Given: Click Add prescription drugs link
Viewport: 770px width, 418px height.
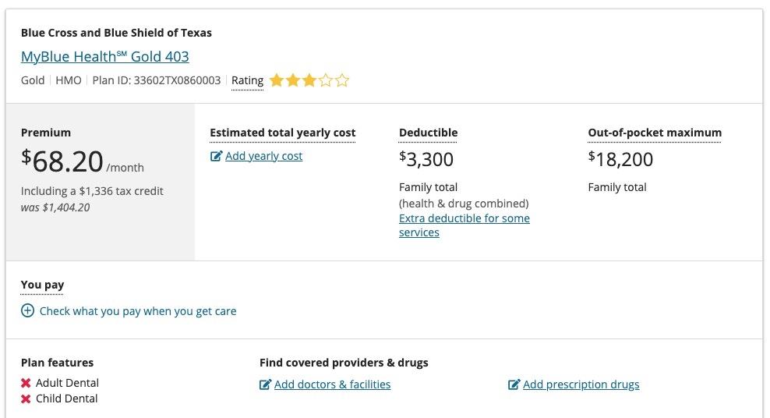Looking at the screenshot, I should pos(581,384).
